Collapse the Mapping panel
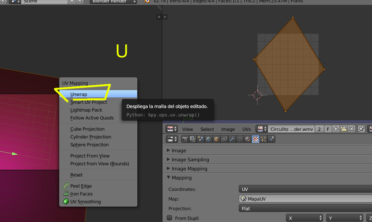The image size is (372, 222). [181, 178]
